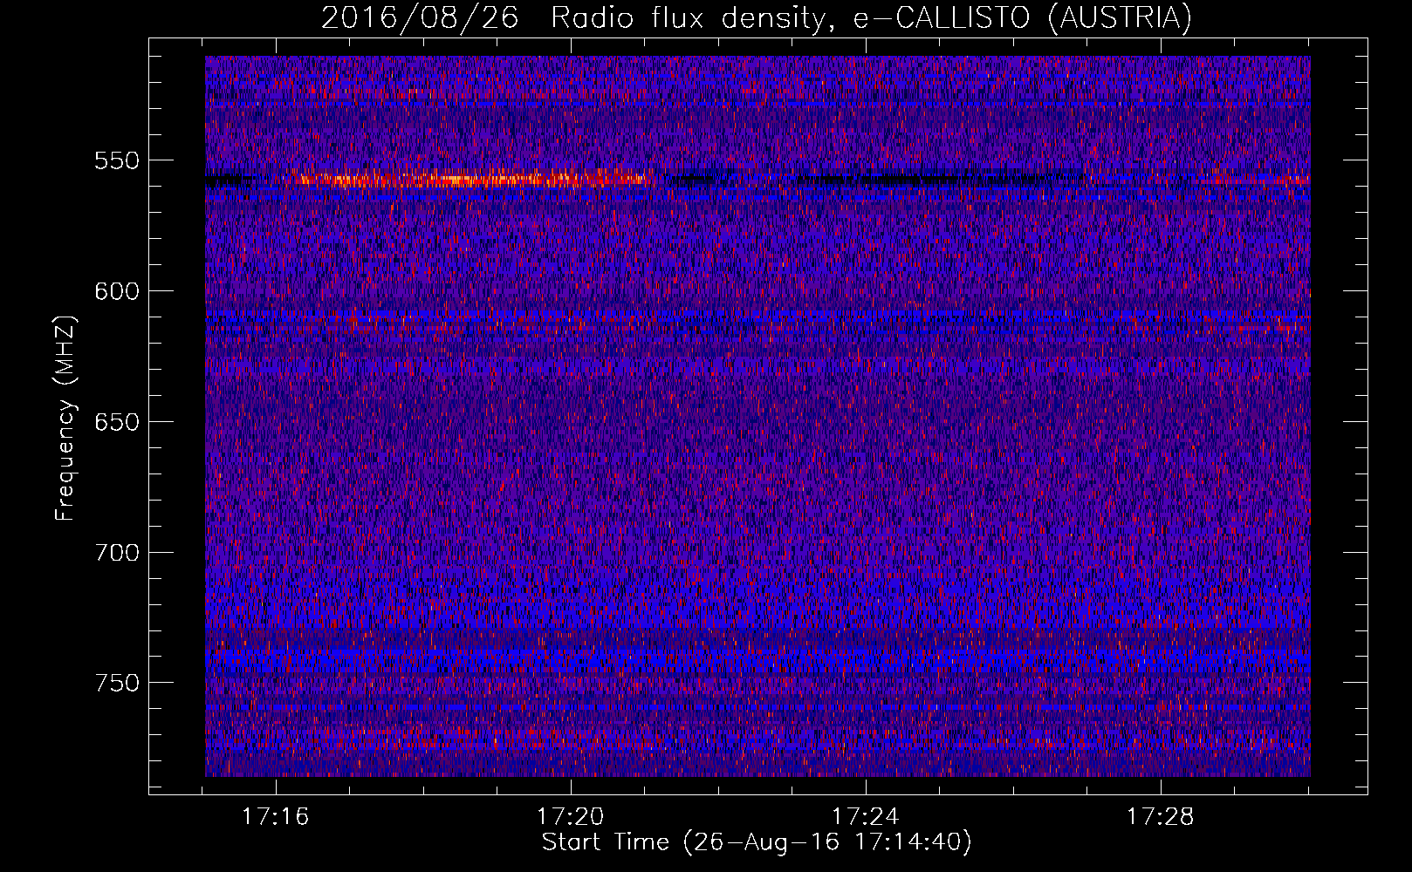Click the 17:28 time tick label

(x=1160, y=817)
